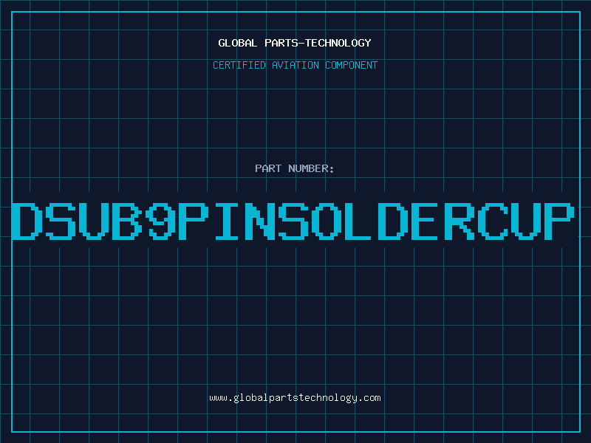Open the www.globalpartstechnology.com link
591x443 pixels.
tap(295, 398)
